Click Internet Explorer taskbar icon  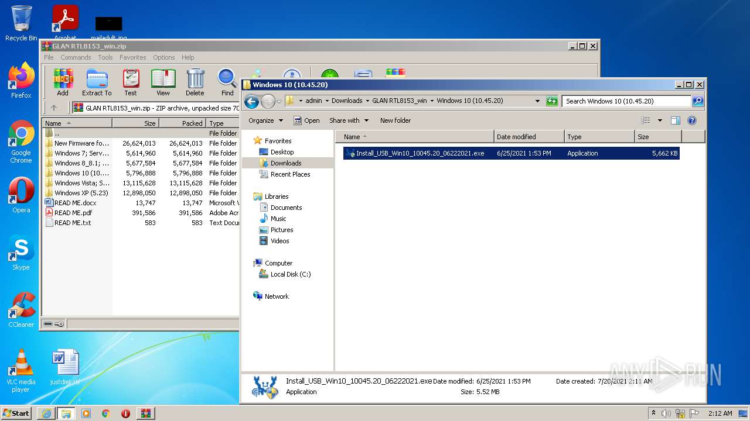(46, 413)
